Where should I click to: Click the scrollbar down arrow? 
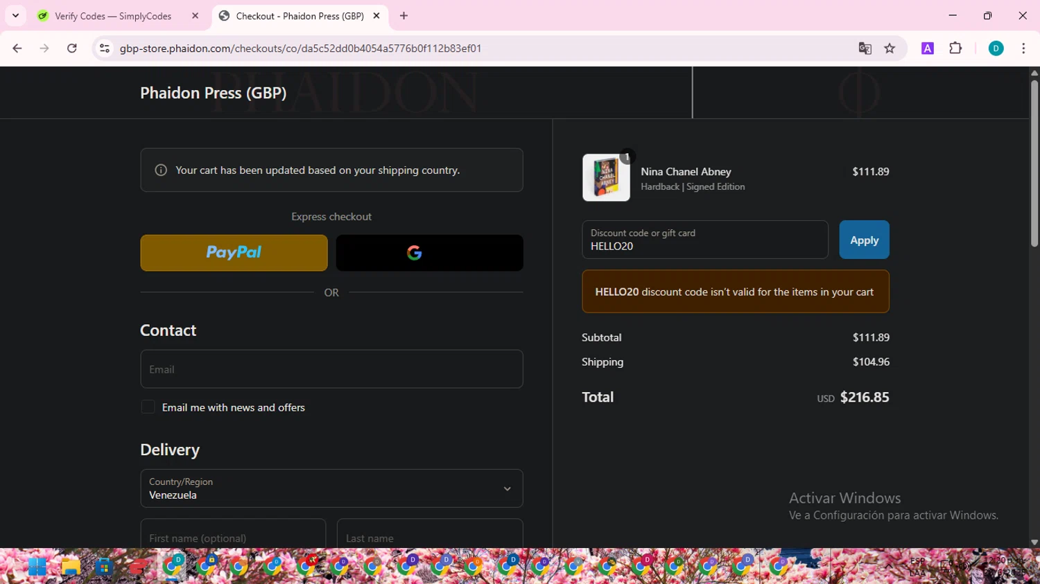[1034, 542]
